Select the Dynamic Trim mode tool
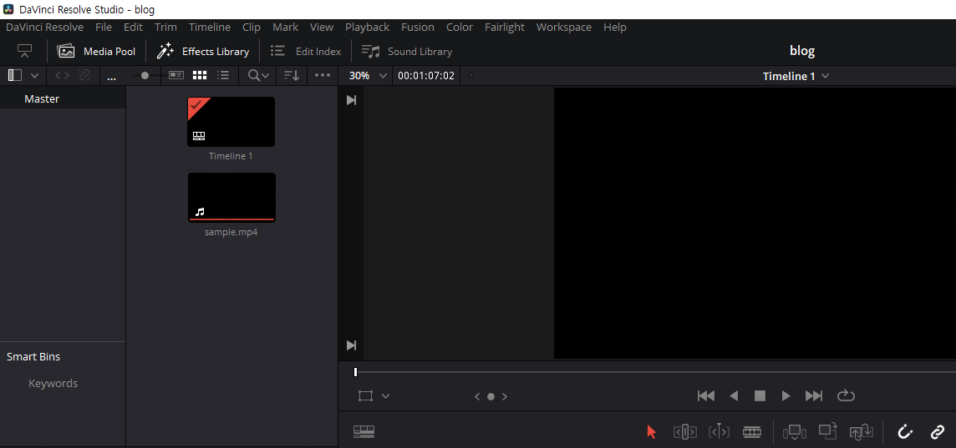This screenshot has width=956, height=448. click(x=719, y=432)
